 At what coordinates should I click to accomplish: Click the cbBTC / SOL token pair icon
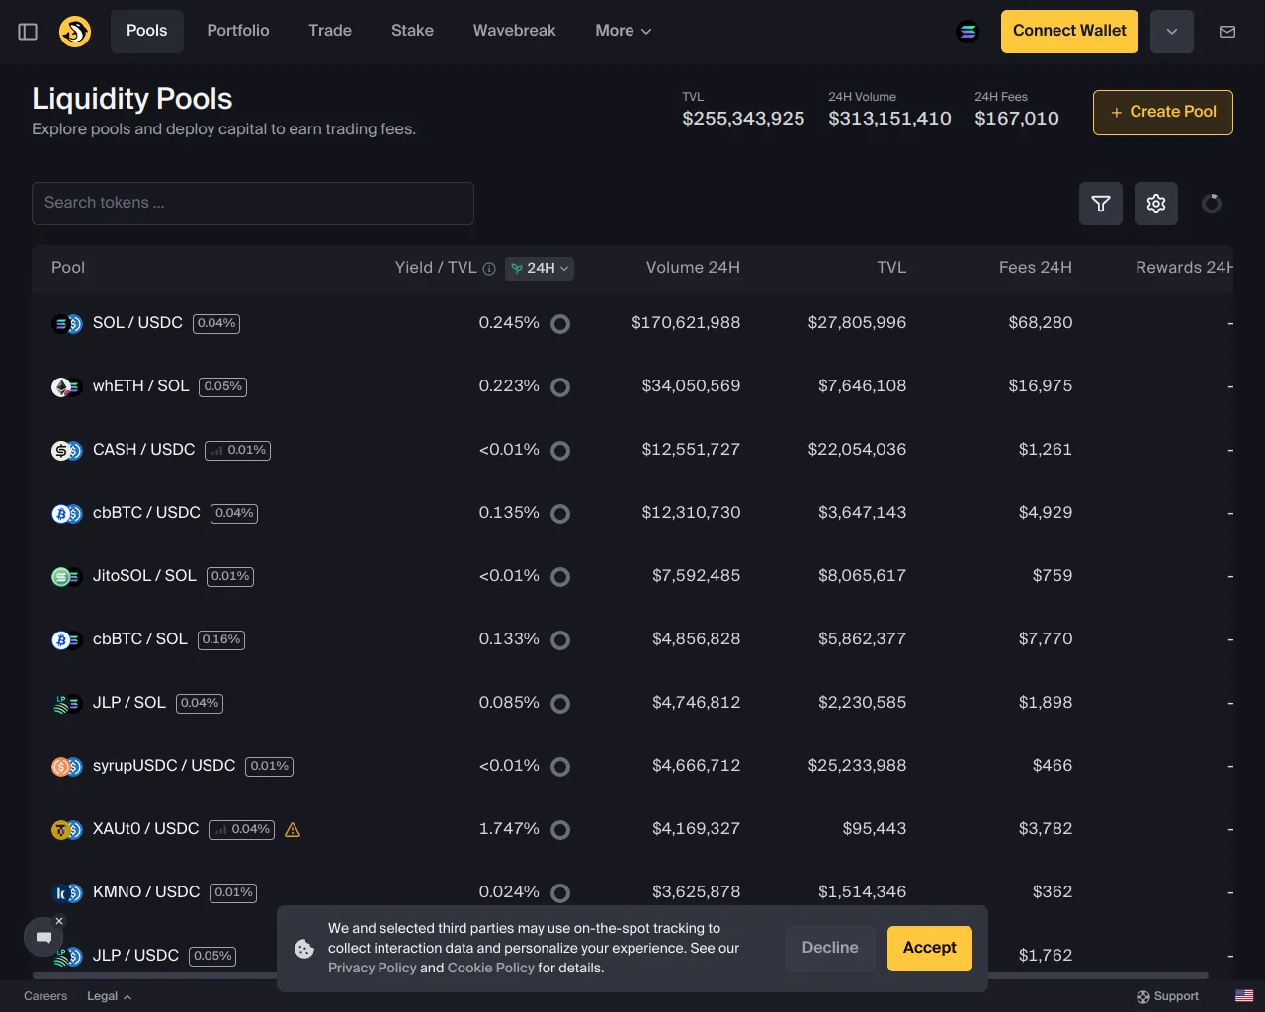point(67,639)
